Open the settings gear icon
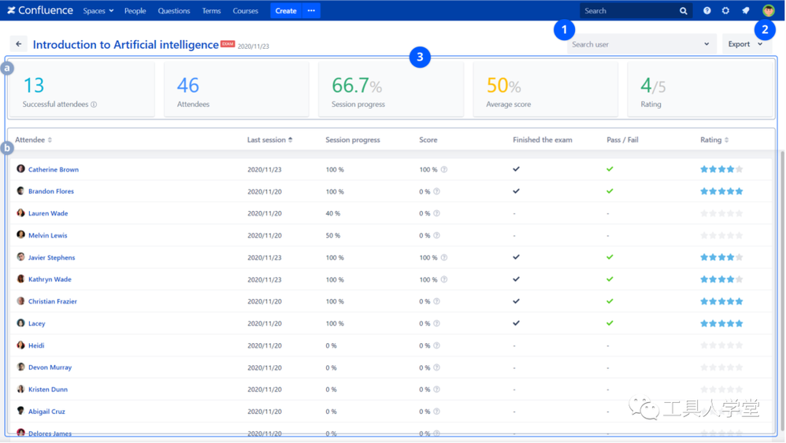The width and height of the screenshot is (786, 443). pos(725,11)
